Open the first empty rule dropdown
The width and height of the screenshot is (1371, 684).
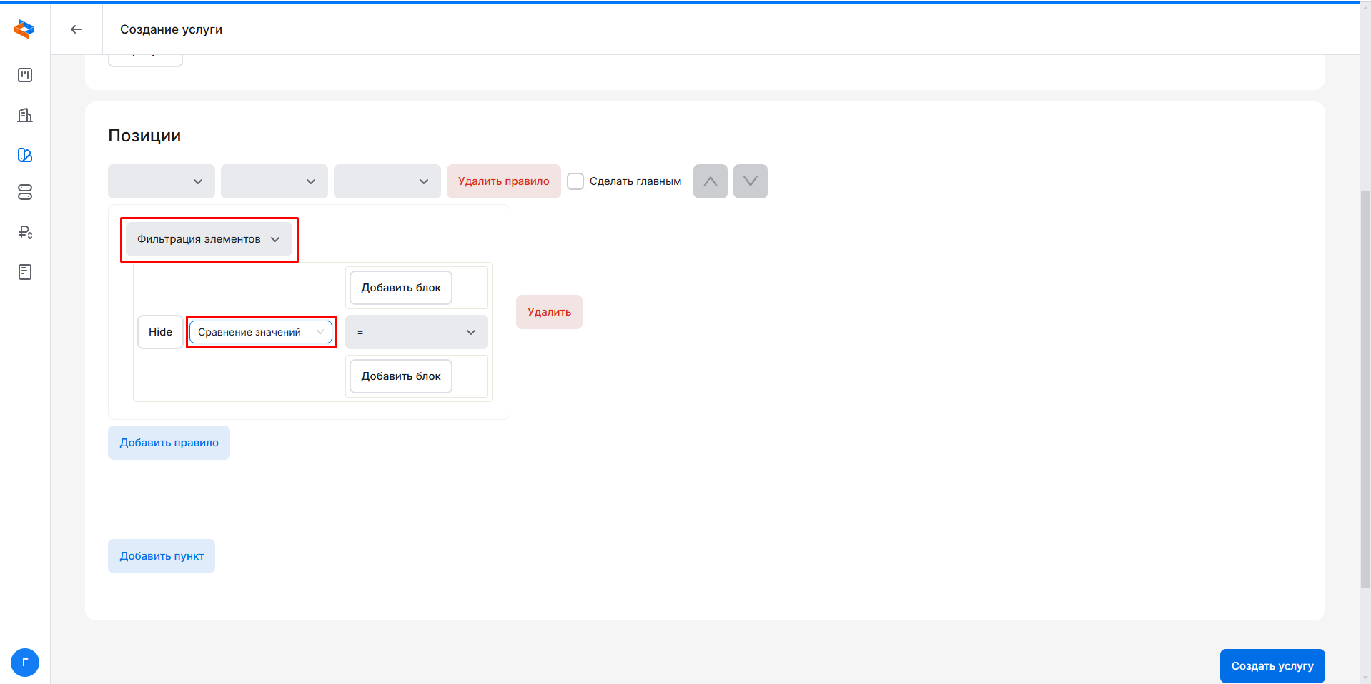162,181
